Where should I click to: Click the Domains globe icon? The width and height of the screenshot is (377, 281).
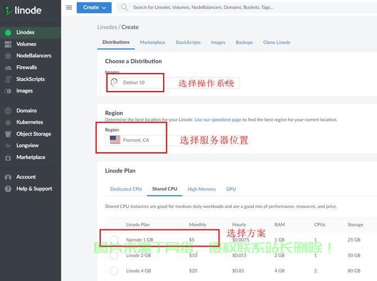(8, 111)
